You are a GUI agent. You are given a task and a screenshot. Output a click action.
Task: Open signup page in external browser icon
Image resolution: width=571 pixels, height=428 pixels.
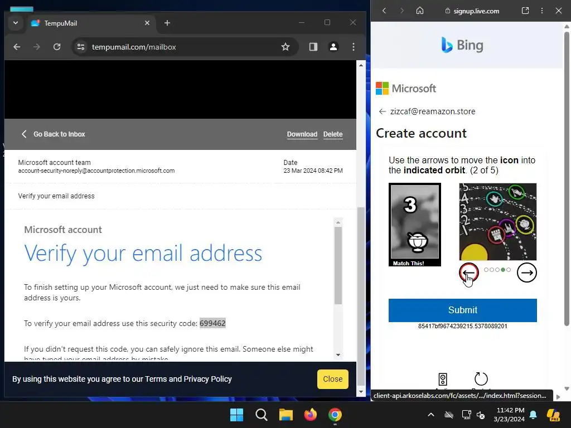(x=525, y=11)
